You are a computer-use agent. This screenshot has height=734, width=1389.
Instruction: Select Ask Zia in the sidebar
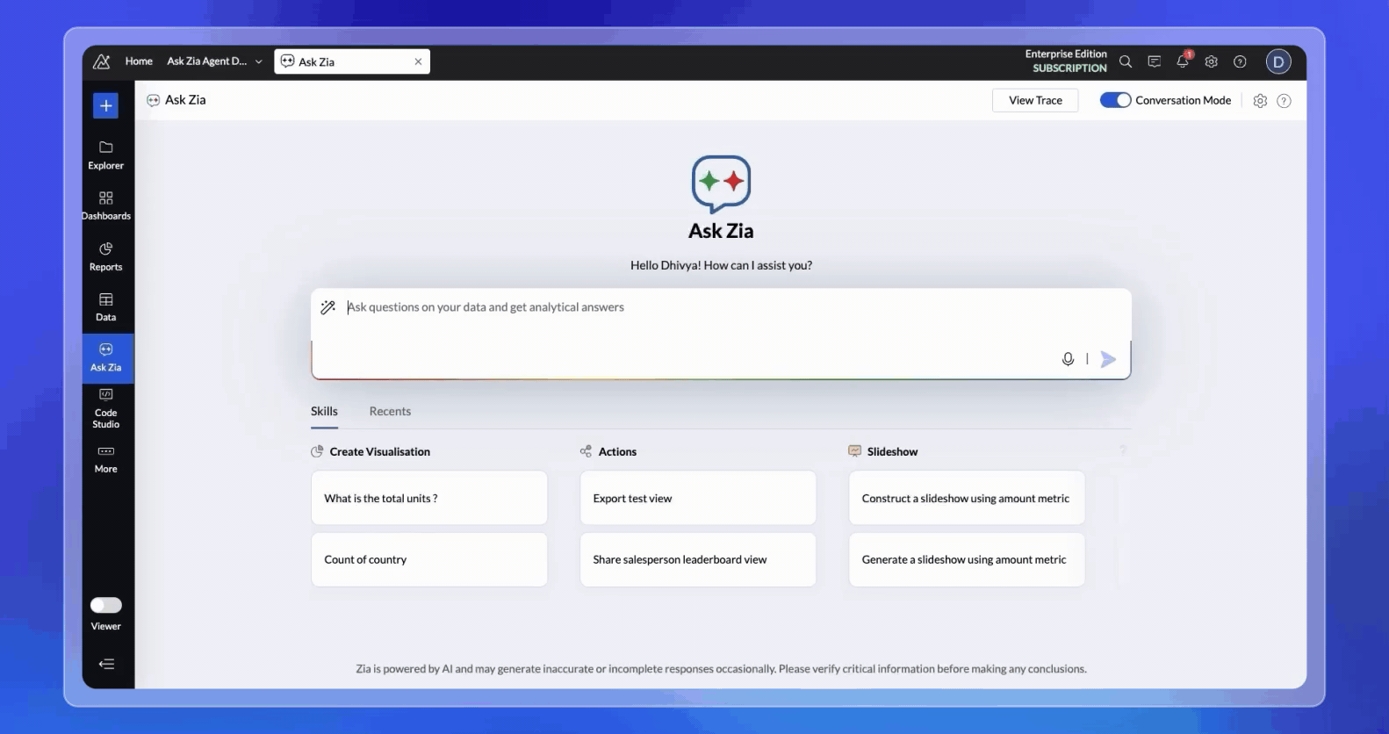106,358
